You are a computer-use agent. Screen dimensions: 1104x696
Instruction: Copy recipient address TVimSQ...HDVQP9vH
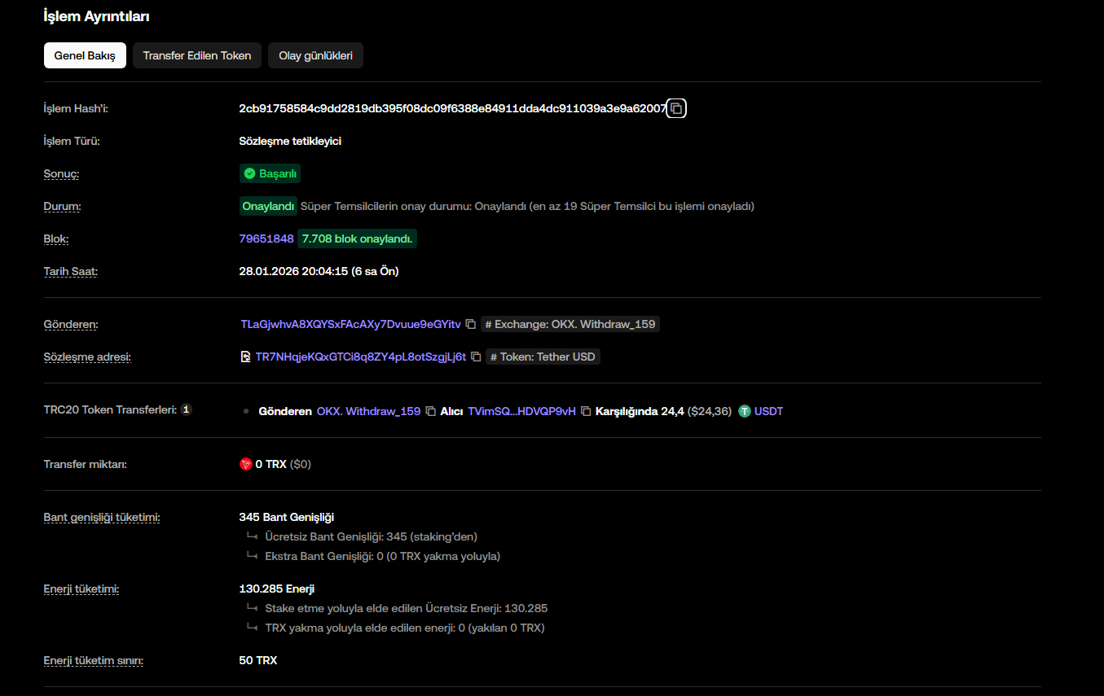coord(585,411)
